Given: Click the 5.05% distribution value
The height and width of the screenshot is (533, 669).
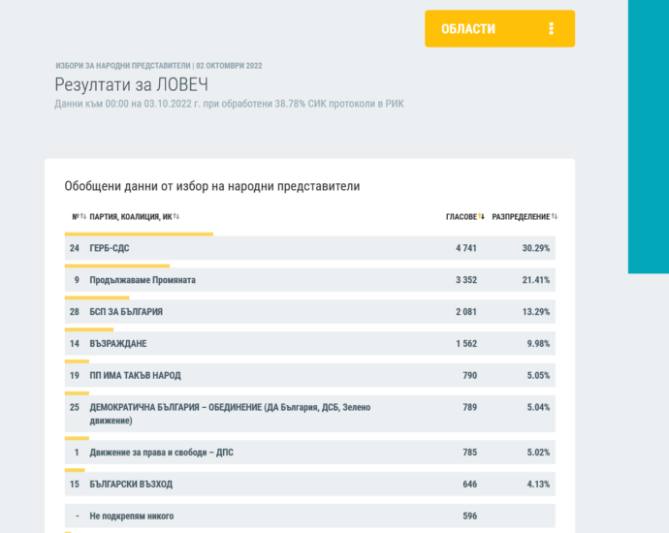Looking at the screenshot, I should point(538,375).
